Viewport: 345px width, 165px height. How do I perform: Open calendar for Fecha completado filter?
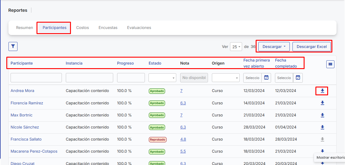click(x=298, y=78)
